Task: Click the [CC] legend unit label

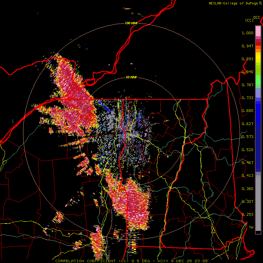Action: 250,20
